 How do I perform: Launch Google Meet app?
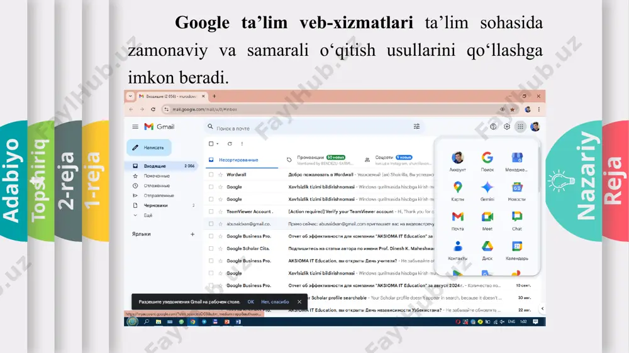(487, 220)
